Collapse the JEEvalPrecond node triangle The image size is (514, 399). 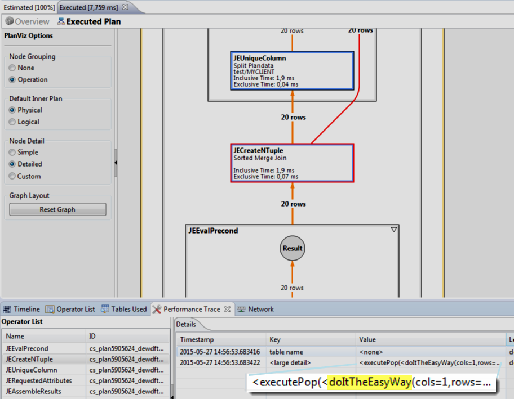coord(394,230)
